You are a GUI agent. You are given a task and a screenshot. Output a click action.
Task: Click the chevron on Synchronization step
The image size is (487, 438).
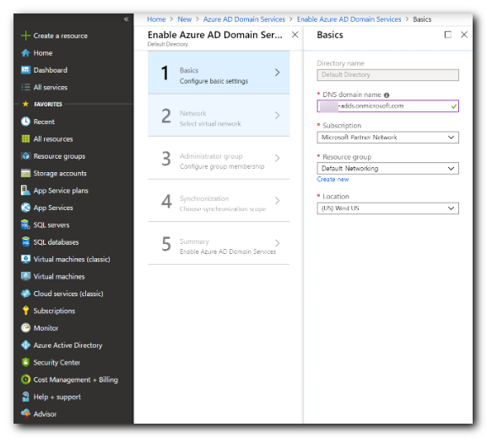click(x=278, y=200)
